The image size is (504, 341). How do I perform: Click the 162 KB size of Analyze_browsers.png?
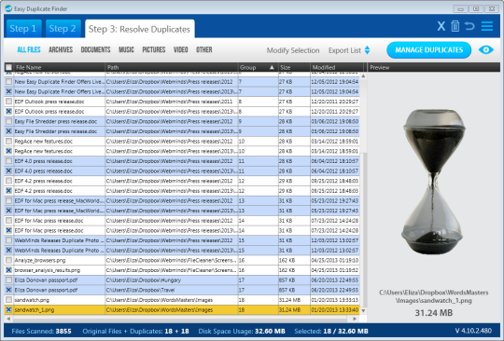[287, 260]
